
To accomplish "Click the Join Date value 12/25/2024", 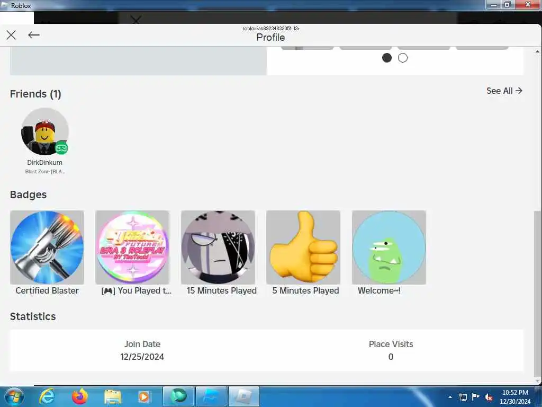I will click(x=142, y=357).
